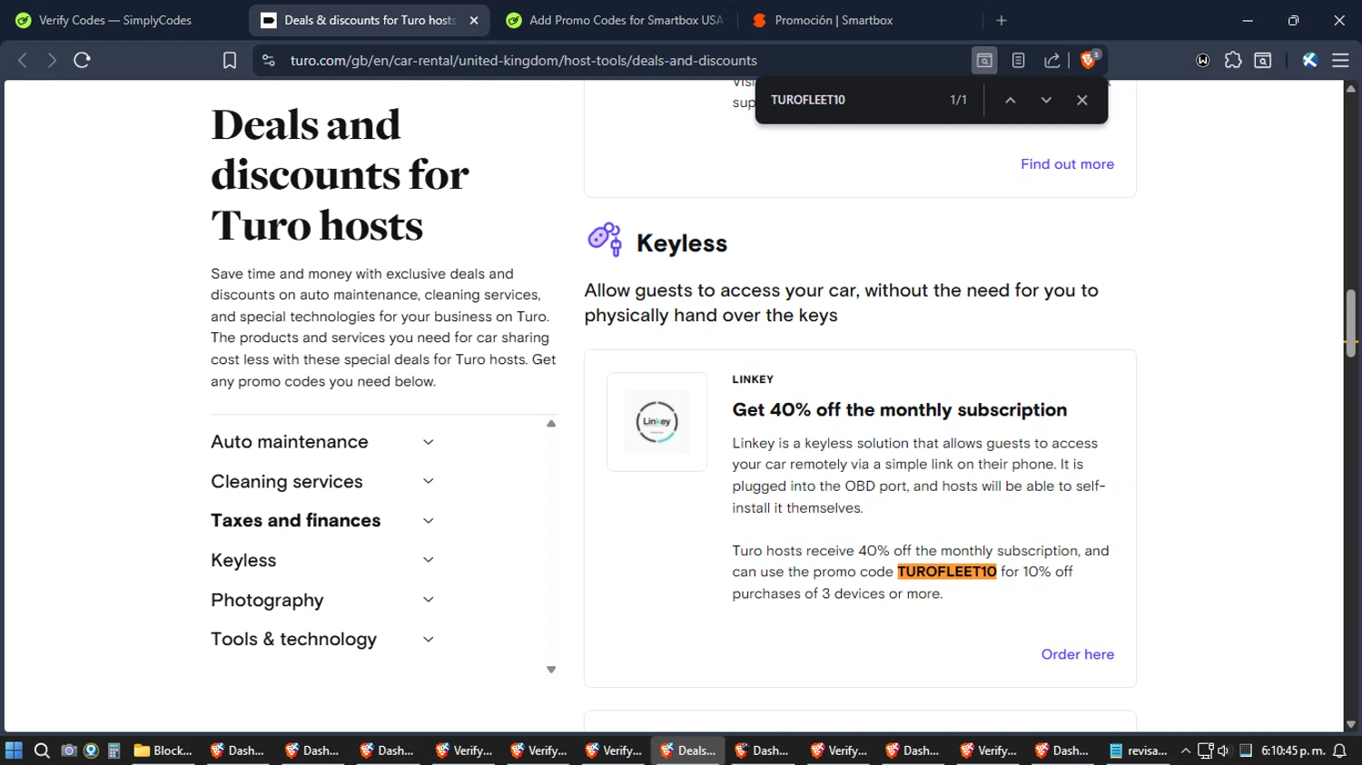Switch to the Verify Codes — SimplyCodes tab
This screenshot has width=1362, height=765.
(x=115, y=20)
